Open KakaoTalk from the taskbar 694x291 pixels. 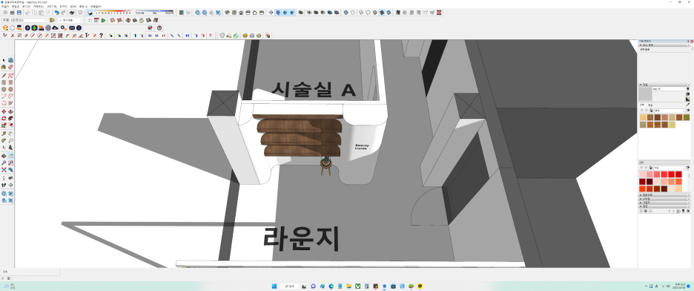coord(420,286)
